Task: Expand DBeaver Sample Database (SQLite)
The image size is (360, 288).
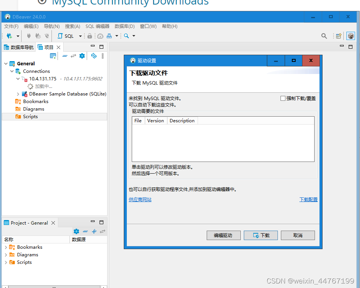Action: [18, 94]
